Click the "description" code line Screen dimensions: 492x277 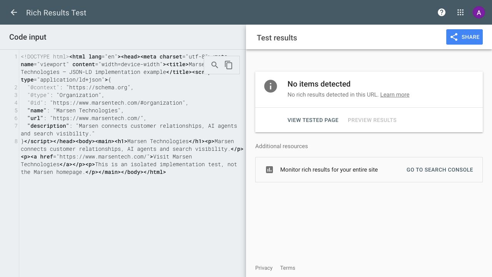pyautogui.click(x=129, y=130)
